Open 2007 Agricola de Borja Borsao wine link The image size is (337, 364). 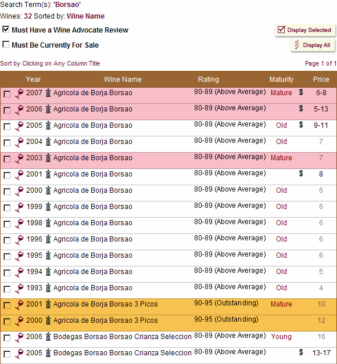93,93
